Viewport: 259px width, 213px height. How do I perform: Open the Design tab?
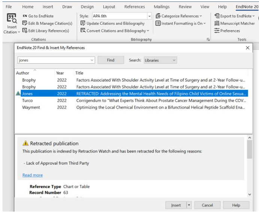point(87,7)
